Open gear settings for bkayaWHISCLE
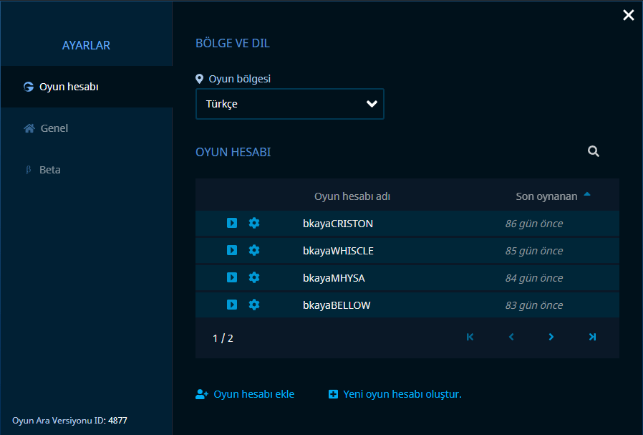Image resolution: width=643 pixels, height=435 pixels. pos(254,250)
